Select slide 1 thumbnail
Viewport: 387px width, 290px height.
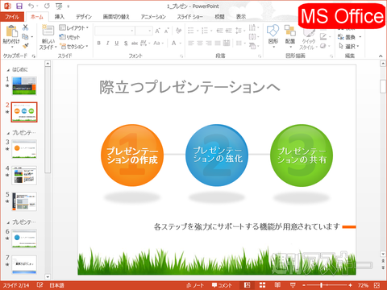click(24, 86)
